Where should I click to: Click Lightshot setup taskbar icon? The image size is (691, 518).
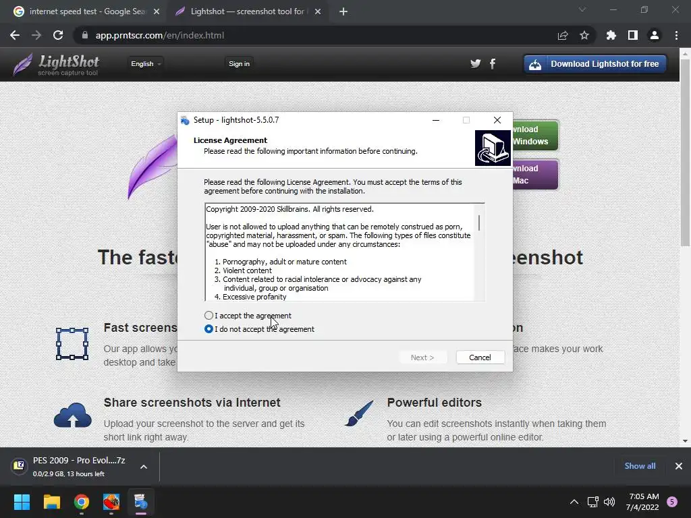[x=141, y=502]
